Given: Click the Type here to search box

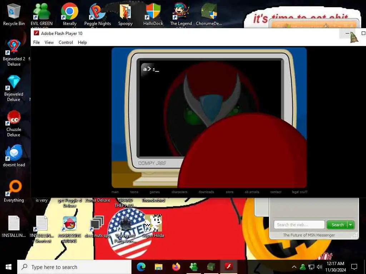Looking at the screenshot, I should point(74,267).
